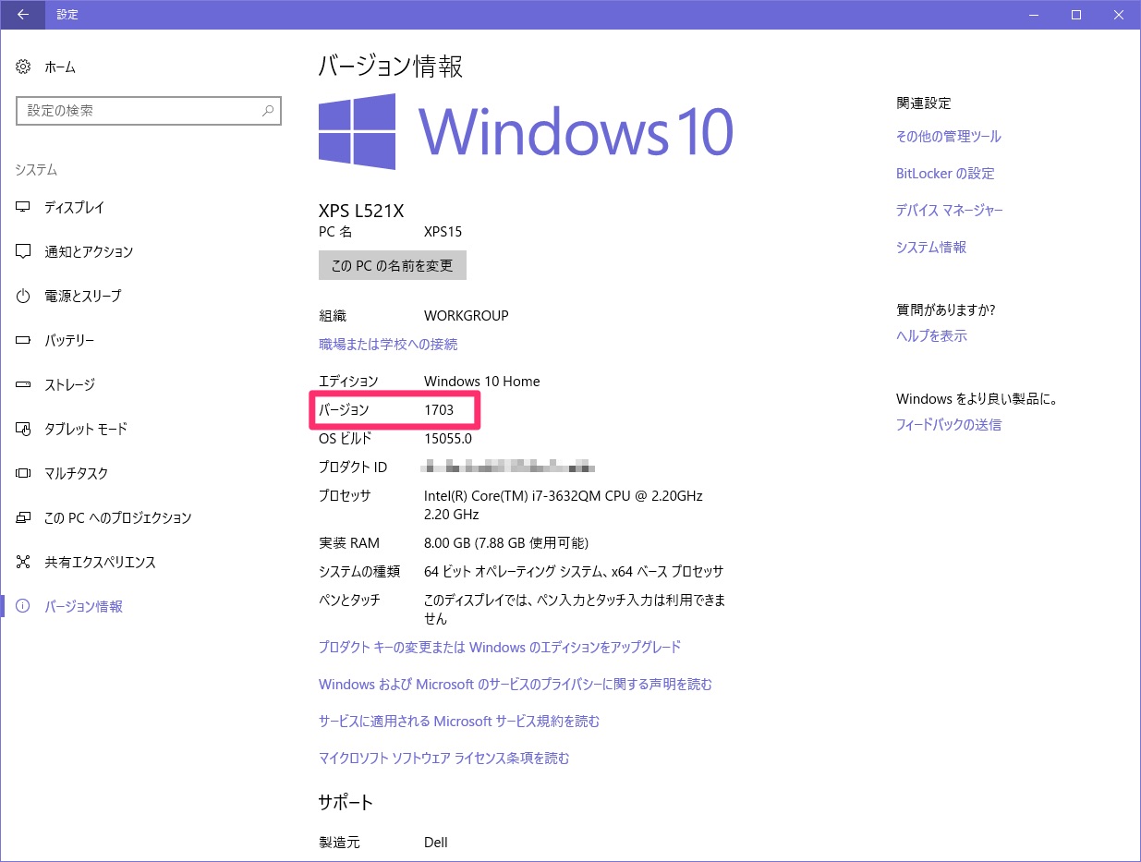Select the Storage drive icon
1141x862 pixels.
[24, 385]
